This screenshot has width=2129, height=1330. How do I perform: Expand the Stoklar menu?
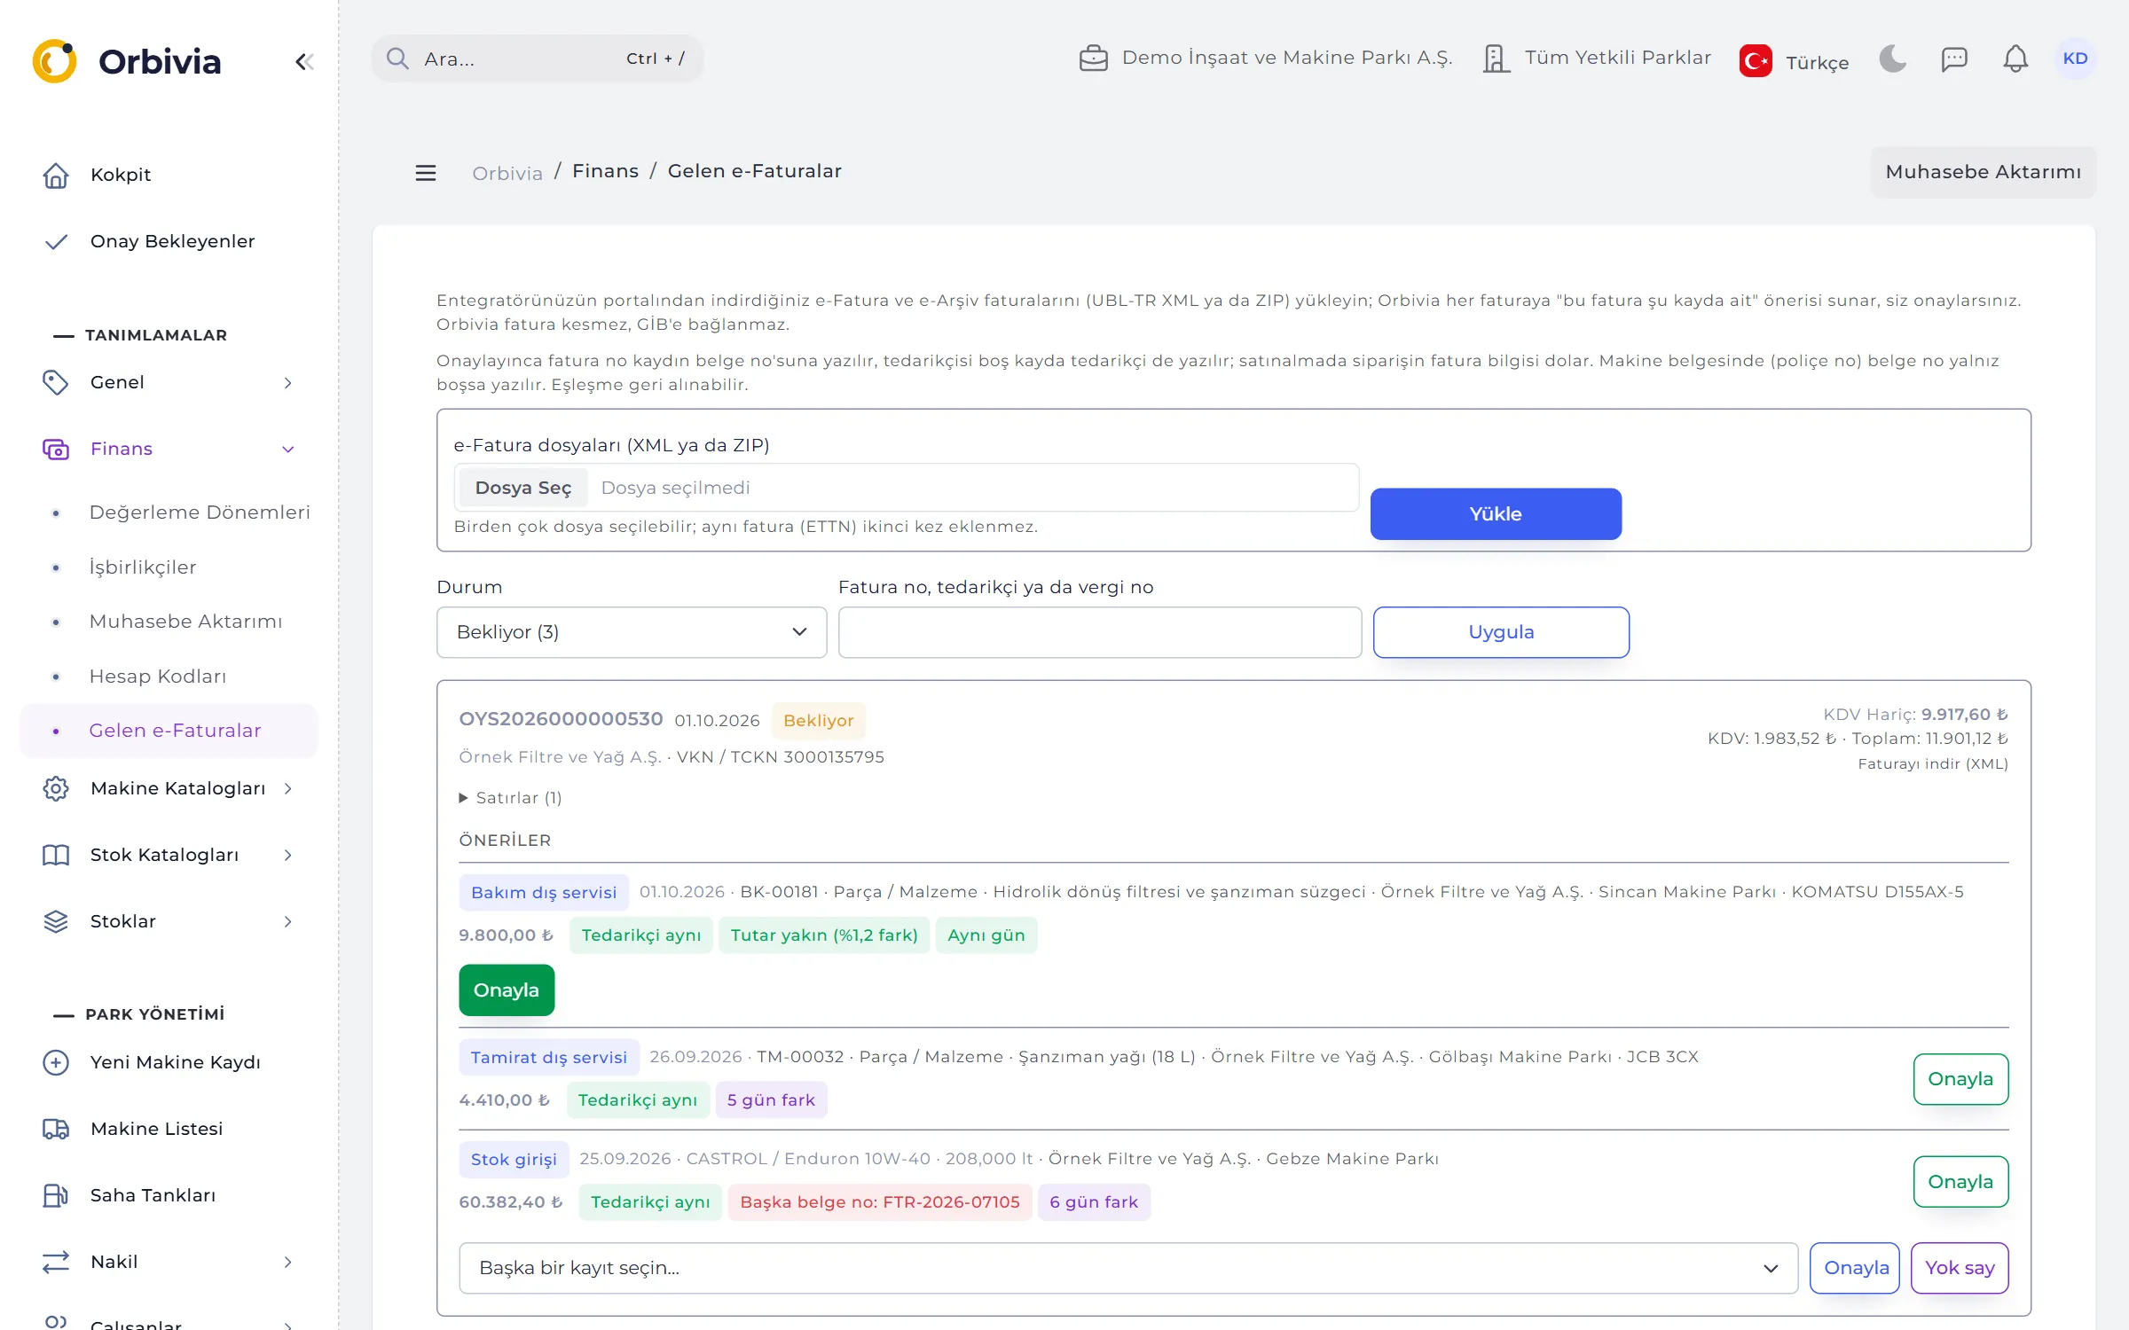169,921
